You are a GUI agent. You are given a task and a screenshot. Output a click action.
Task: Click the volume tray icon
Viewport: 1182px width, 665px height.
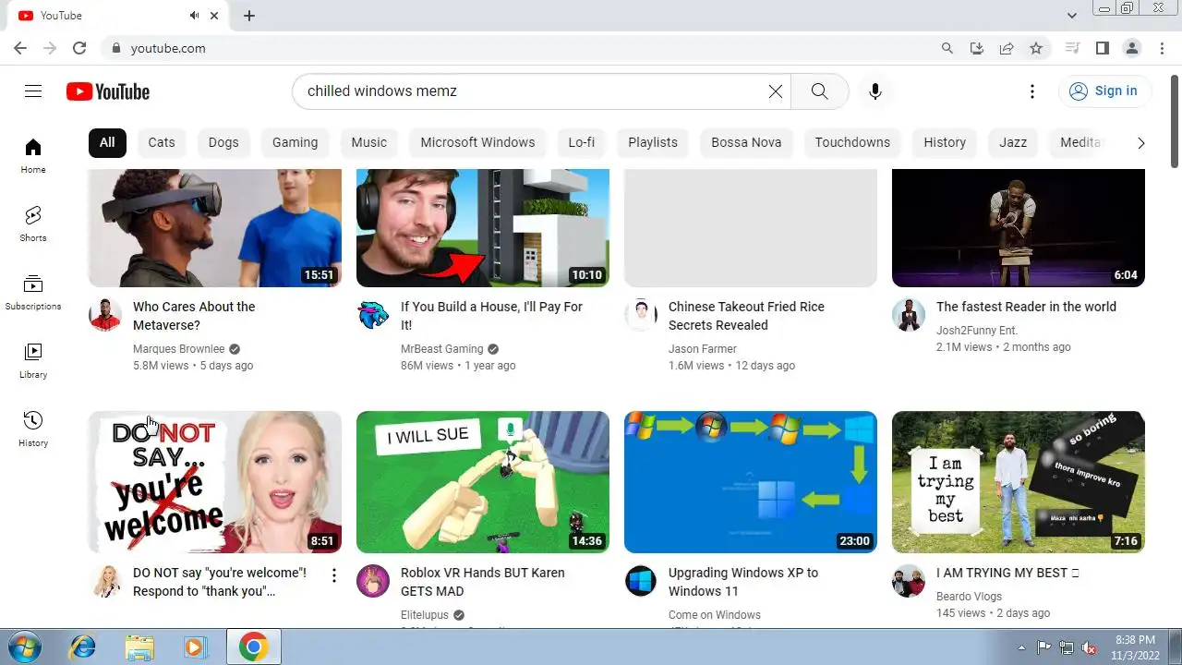[1089, 647]
